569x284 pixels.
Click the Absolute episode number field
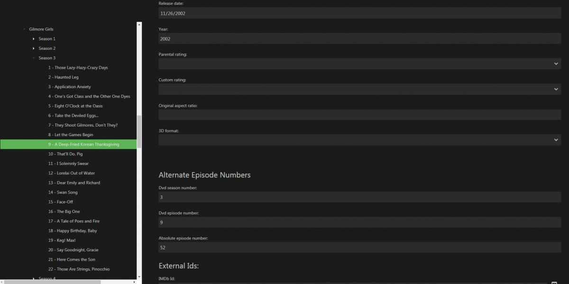(359, 247)
